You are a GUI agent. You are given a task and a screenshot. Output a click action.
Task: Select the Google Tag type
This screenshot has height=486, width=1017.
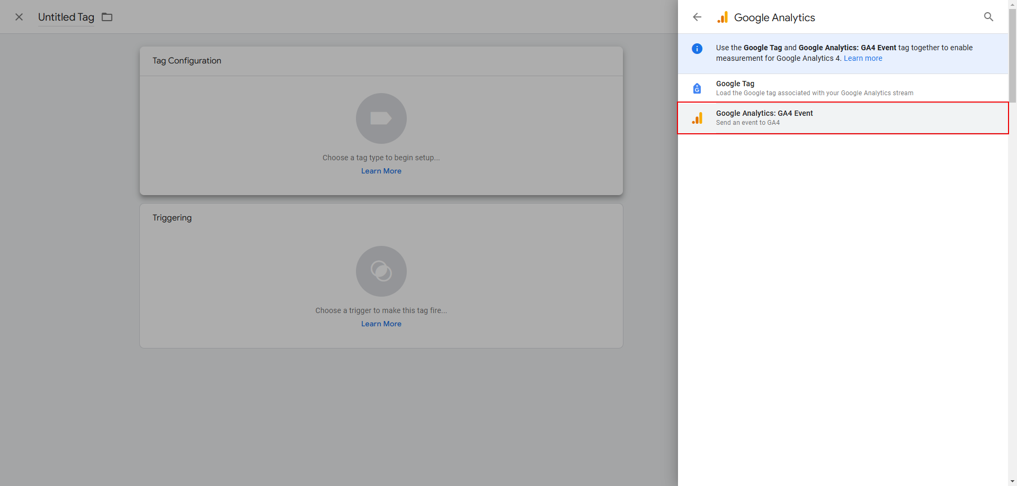[x=843, y=88]
